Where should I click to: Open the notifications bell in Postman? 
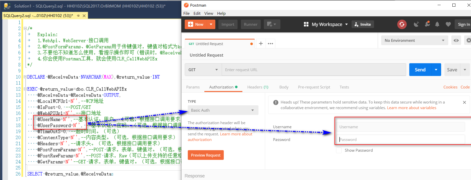pyautogui.click(x=437, y=24)
